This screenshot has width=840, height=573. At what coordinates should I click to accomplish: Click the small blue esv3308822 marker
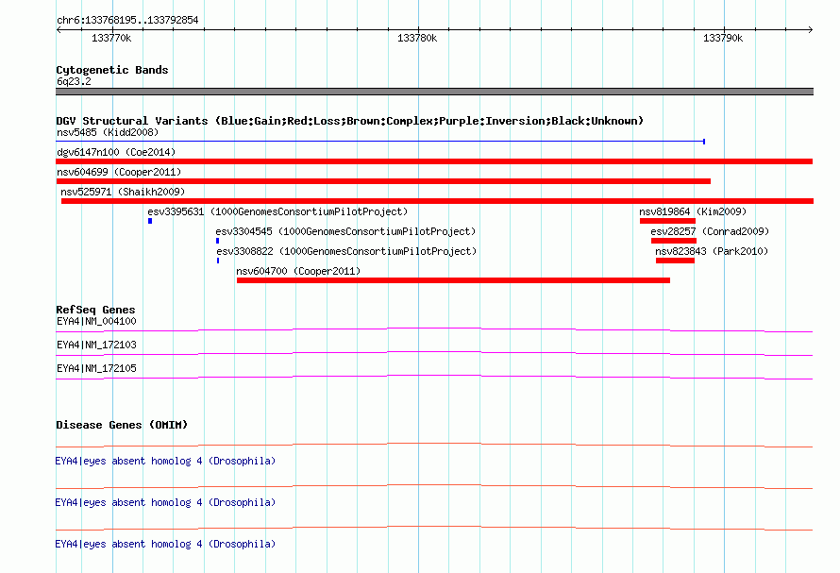pyautogui.click(x=218, y=261)
